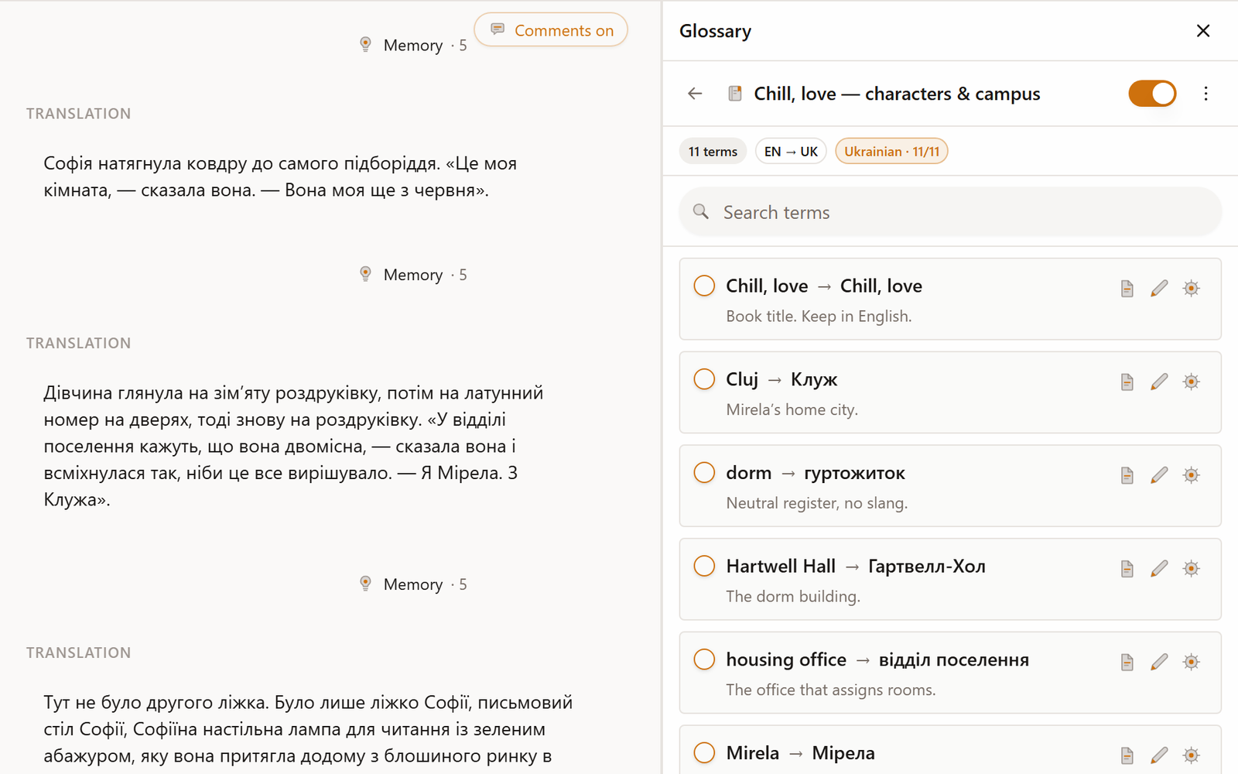Edit 'Hartwell Hall' term using the pencil icon

1159,569
